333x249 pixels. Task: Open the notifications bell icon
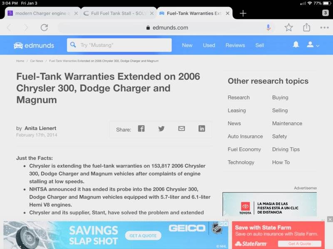tap(296, 44)
